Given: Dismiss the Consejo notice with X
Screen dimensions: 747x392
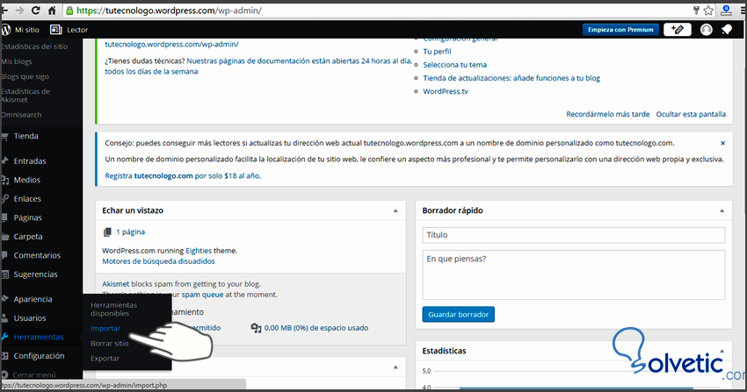Looking at the screenshot, I should [x=722, y=143].
